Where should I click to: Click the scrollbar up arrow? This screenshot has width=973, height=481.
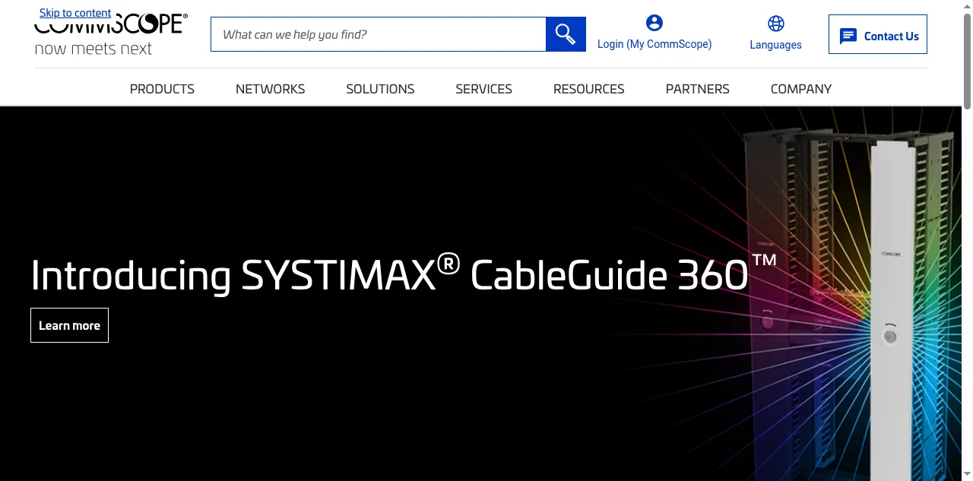click(x=967, y=5)
